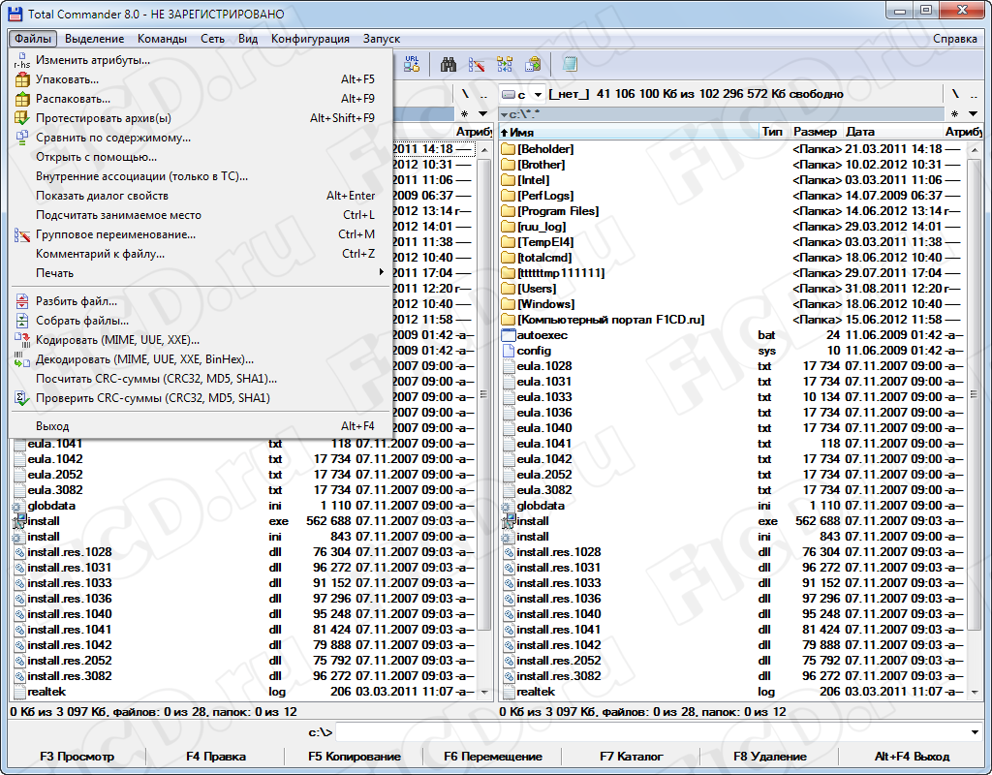The width and height of the screenshot is (992, 775).
Task: Open the Команды menu
Action: click(x=162, y=39)
